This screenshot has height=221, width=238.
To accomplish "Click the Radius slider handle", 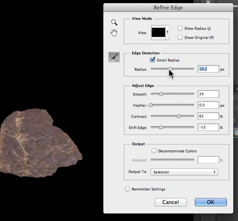I will [x=170, y=69].
